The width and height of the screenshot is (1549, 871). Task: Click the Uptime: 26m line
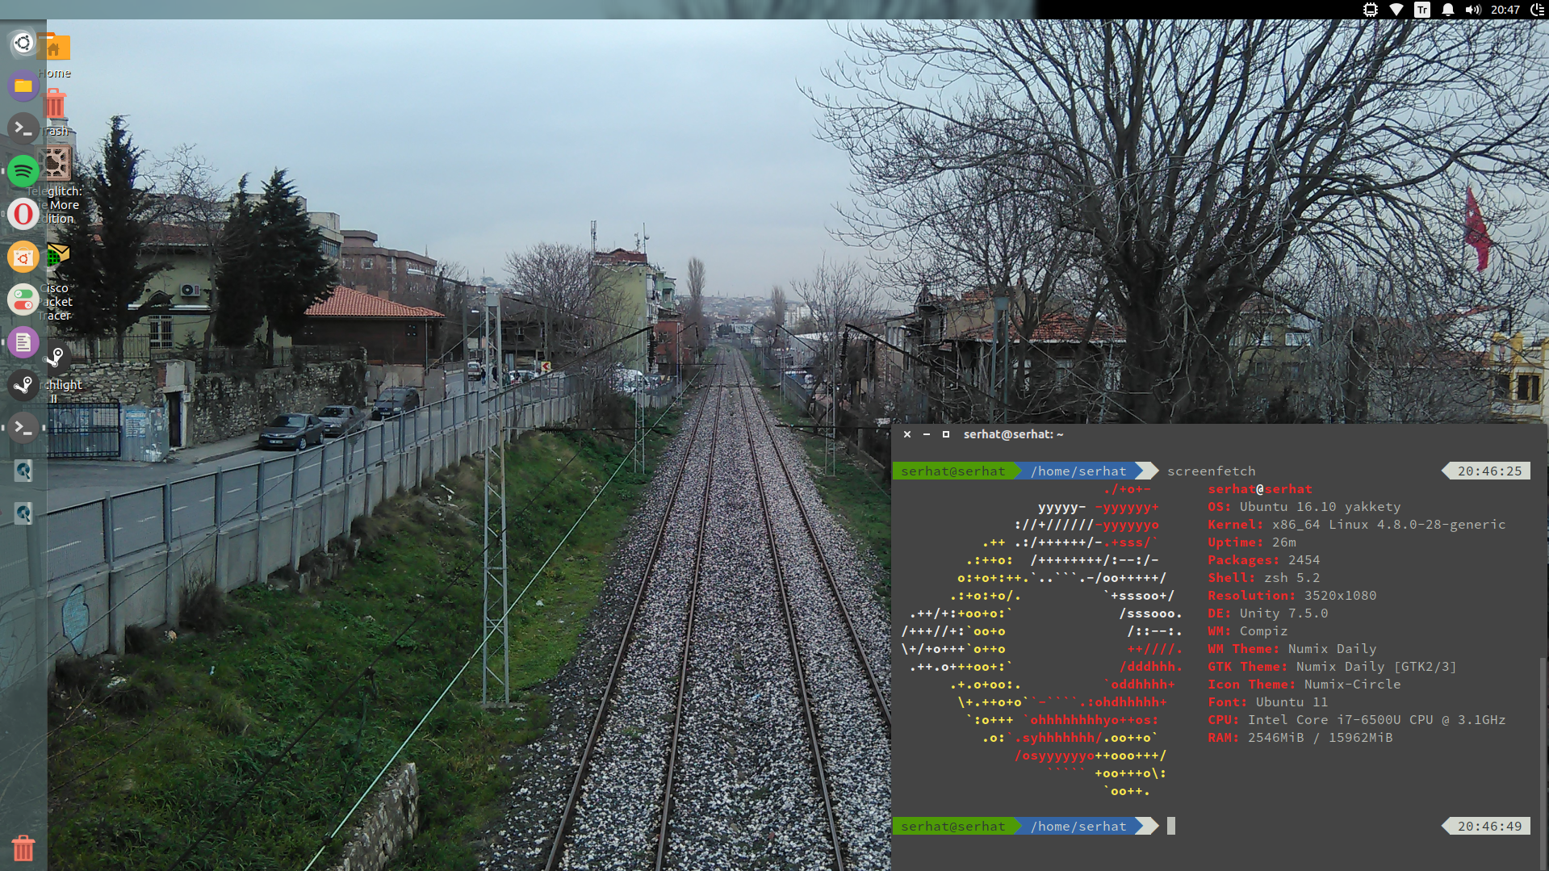(x=1251, y=542)
